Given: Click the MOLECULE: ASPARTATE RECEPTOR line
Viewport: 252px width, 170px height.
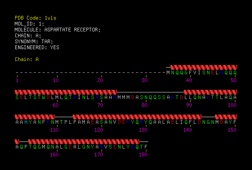Looking at the screenshot, I should pos(57,30).
